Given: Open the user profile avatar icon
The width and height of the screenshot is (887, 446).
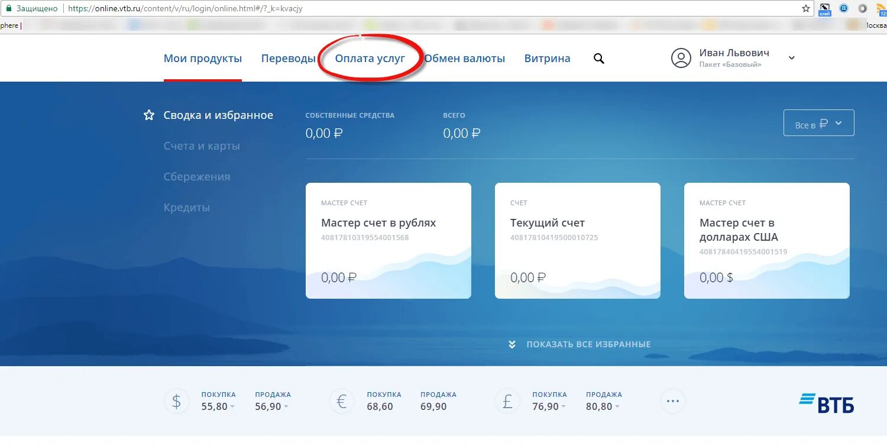Looking at the screenshot, I should coord(681,58).
